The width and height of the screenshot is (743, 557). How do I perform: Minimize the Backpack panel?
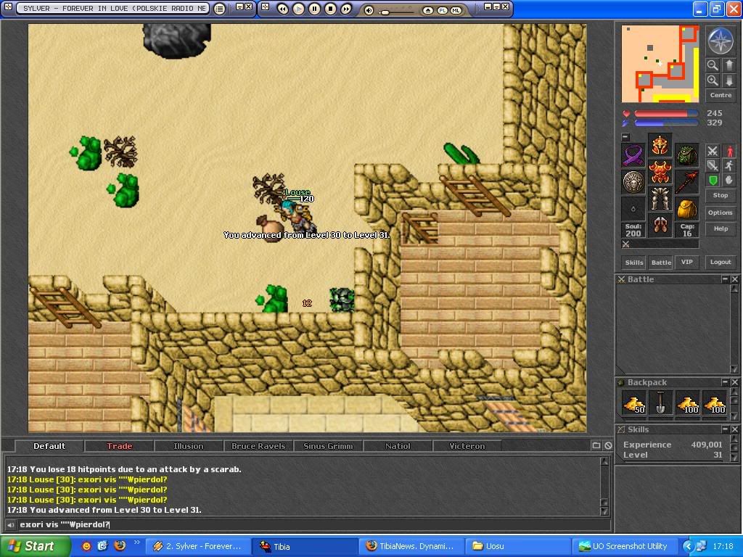[725, 382]
